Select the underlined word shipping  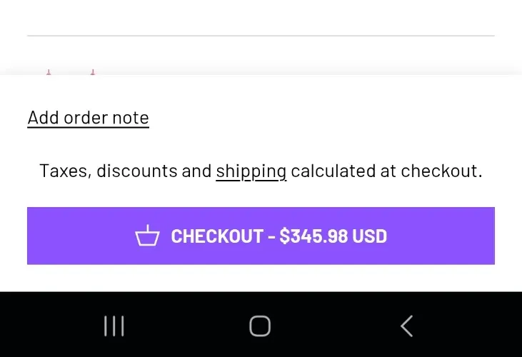(251, 171)
